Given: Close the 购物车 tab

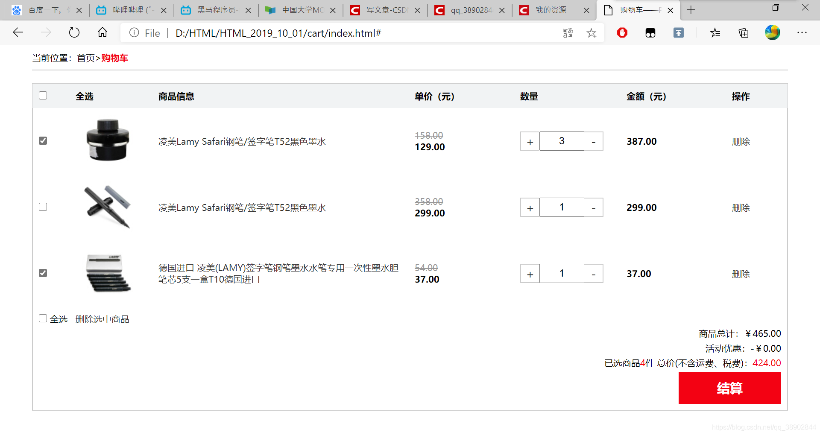Looking at the screenshot, I should point(671,10).
